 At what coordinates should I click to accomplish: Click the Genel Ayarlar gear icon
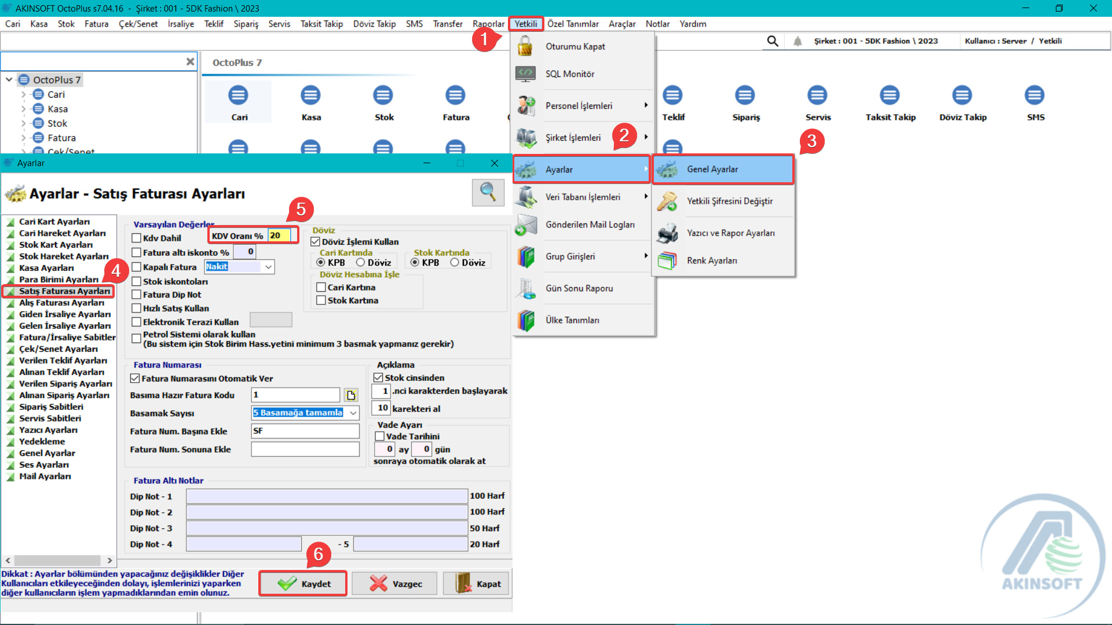click(x=667, y=169)
